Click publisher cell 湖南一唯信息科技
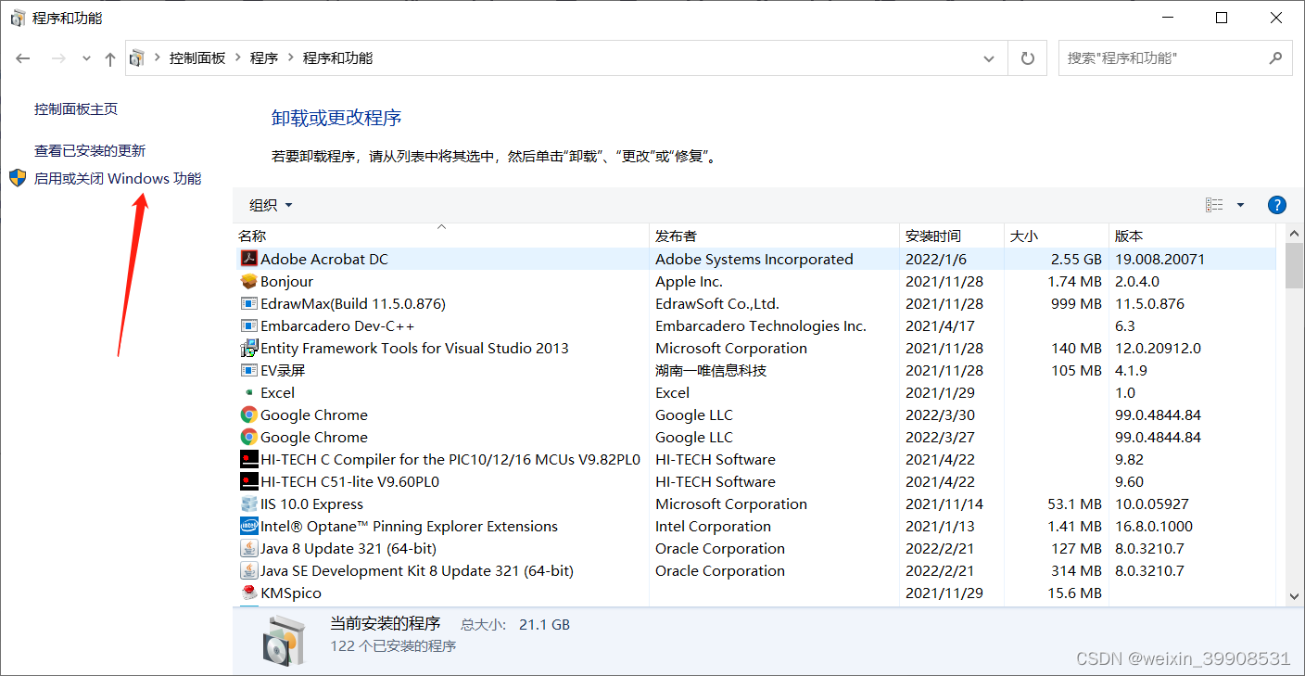Screen dimensions: 1305x676 click(711, 371)
